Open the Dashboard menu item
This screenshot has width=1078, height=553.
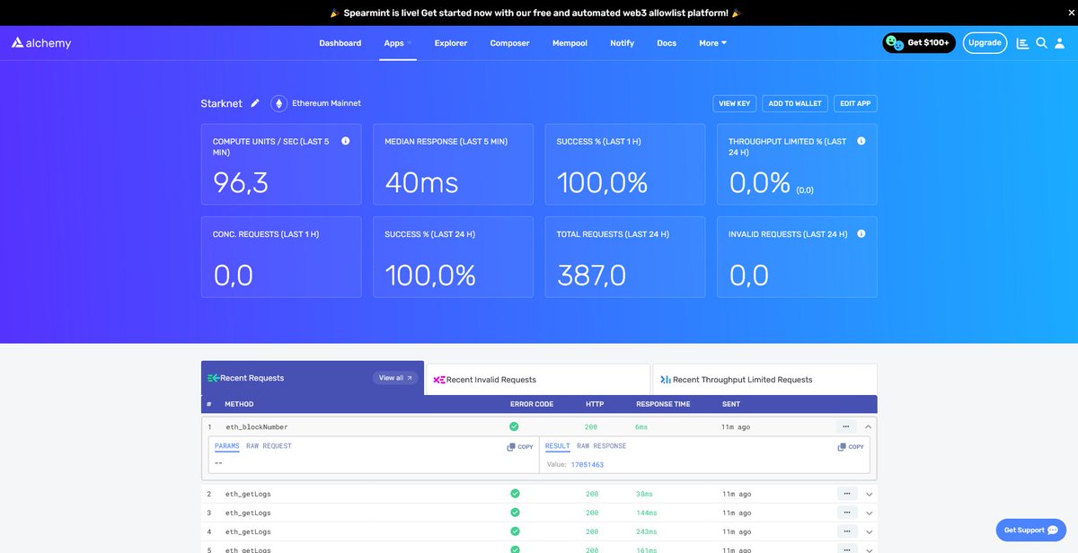tap(340, 43)
